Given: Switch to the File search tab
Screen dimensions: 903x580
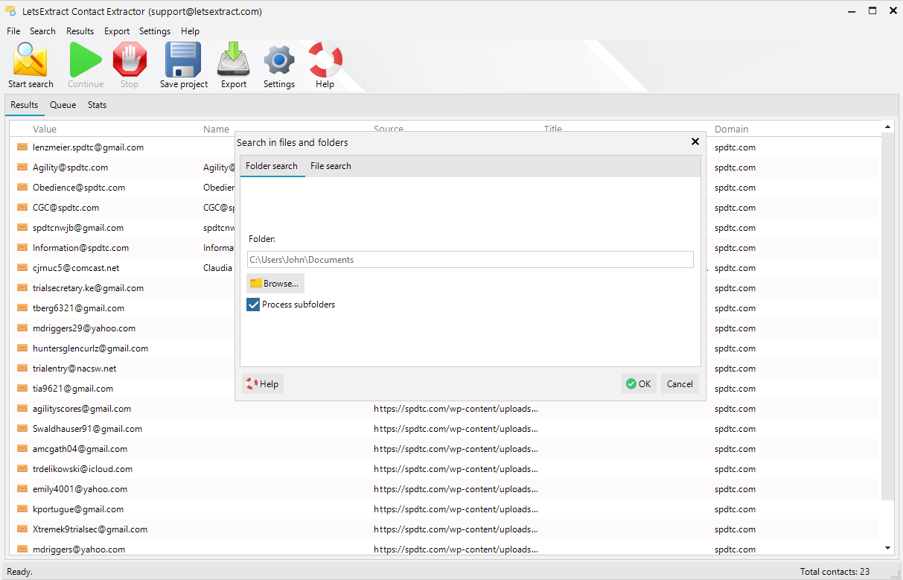Looking at the screenshot, I should pyautogui.click(x=330, y=166).
